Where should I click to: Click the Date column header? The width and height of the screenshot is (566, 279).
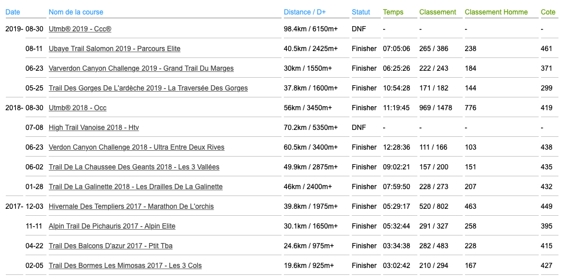(x=12, y=12)
